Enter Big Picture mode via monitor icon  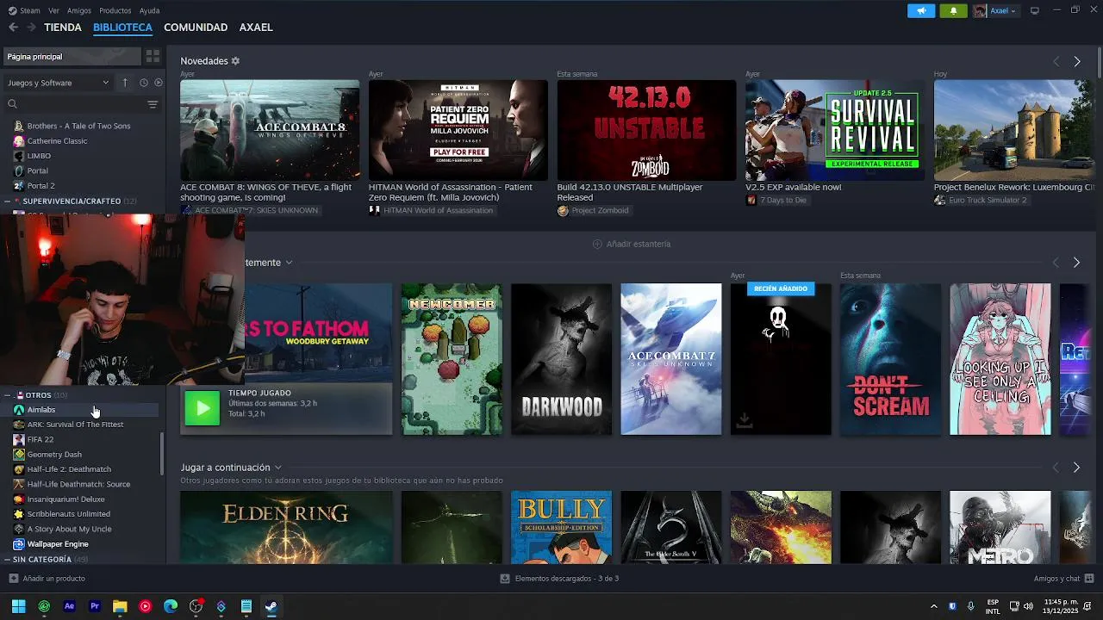[1035, 10]
